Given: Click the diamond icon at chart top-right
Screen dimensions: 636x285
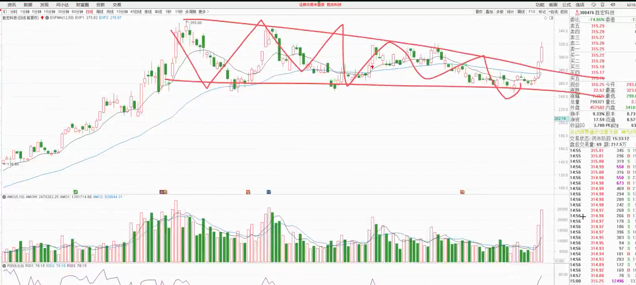Looking at the screenshot, I should (546, 18).
